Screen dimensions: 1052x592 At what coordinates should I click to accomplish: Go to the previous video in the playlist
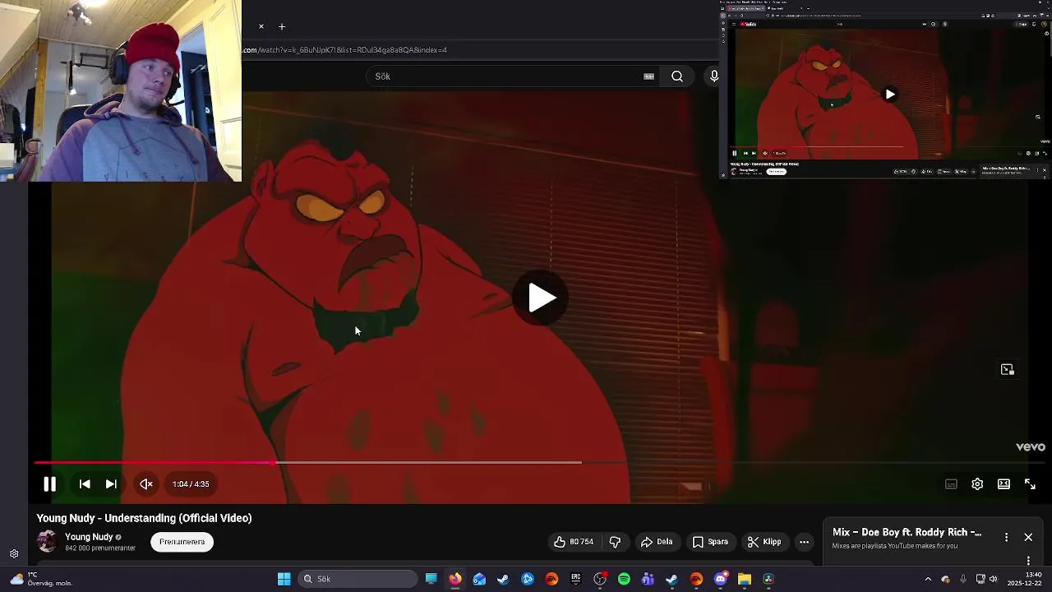(x=85, y=484)
